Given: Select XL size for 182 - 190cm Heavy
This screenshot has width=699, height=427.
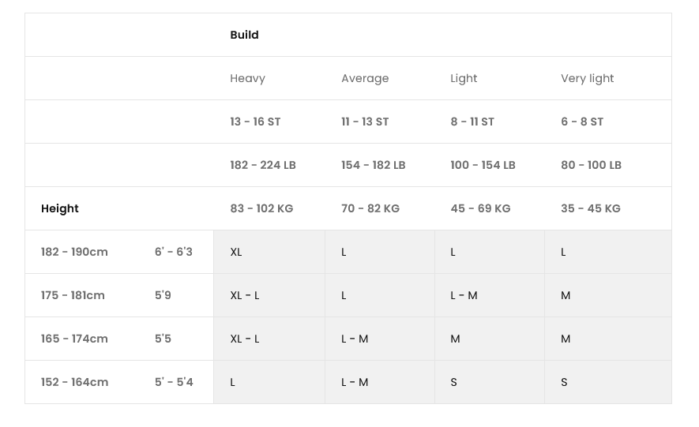Looking at the screenshot, I should pos(236,252).
